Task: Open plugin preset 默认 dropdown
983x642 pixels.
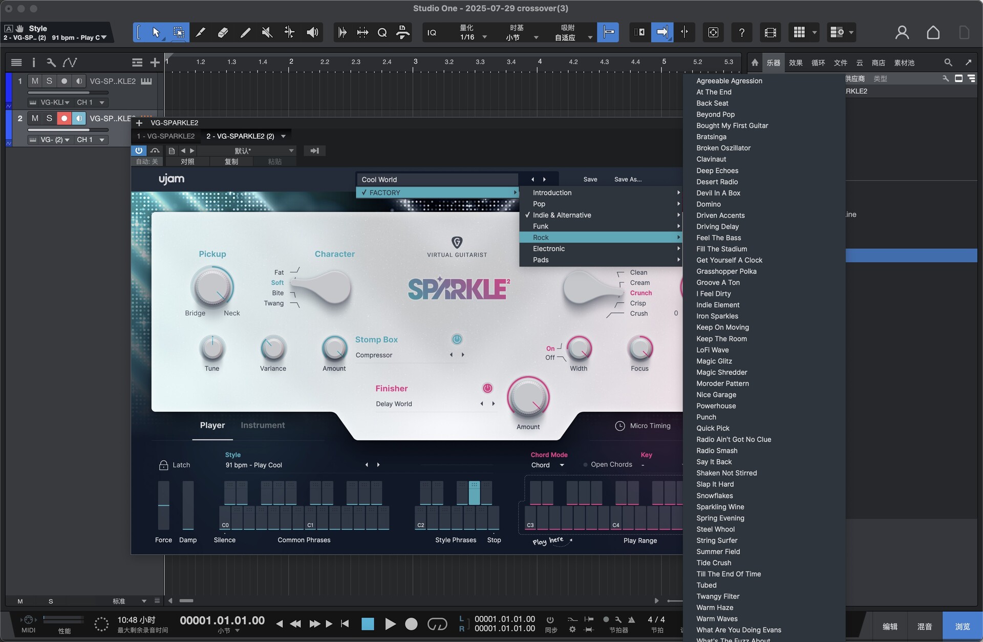Action: pos(247,151)
